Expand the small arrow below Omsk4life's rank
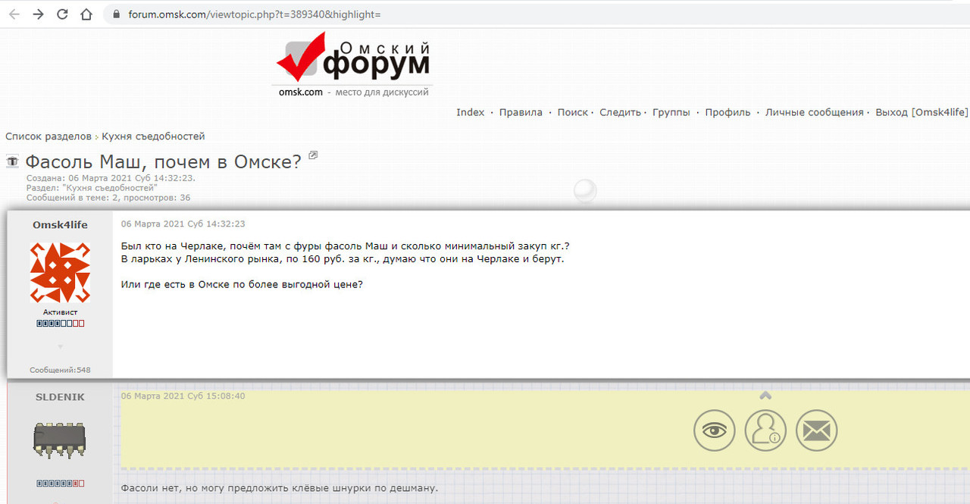970x504 pixels. click(x=60, y=347)
